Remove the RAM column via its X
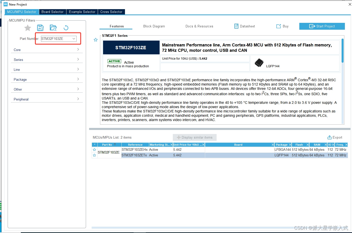This screenshot has height=233, width=352. [326, 145]
